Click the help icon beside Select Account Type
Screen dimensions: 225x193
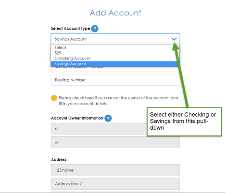[95, 29]
